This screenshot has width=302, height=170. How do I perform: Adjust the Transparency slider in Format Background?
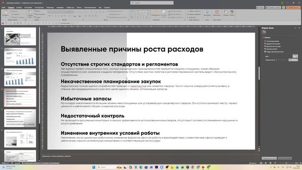[x=282, y=60]
